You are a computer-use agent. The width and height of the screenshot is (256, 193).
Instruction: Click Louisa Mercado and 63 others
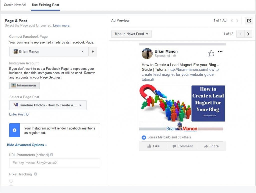[x=169, y=137]
